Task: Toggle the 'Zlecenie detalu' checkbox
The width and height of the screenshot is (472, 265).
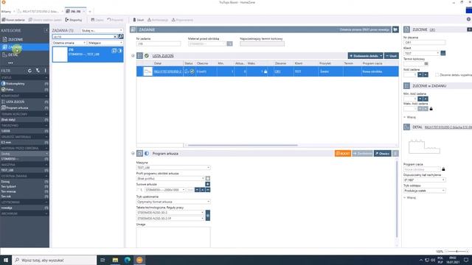Action: (437, 75)
